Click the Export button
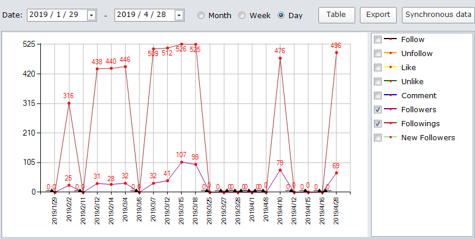Image resolution: width=475 pixels, height=239 pixels. (379, 15)
